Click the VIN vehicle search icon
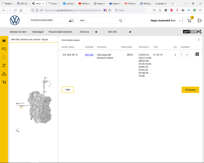Viewport: 204px width, 163px height. point(71,21)
